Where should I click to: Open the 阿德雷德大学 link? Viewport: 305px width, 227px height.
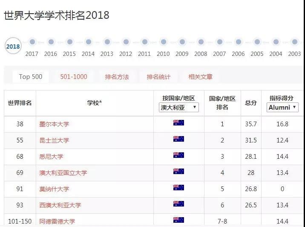pos(57,221)
